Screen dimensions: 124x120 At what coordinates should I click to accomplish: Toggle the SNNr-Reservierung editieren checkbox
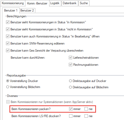tap(8, 43)
